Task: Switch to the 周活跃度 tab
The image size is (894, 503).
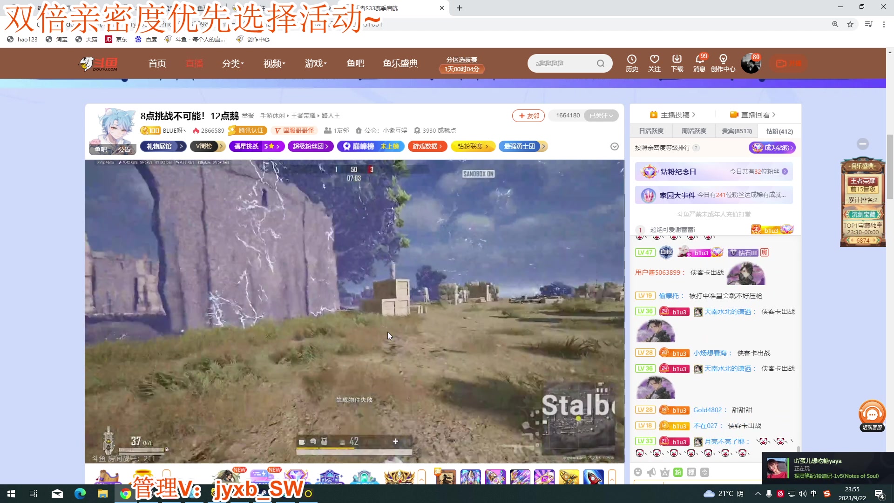Action: 694,131
